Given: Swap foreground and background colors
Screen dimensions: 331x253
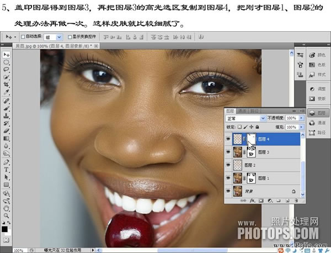Looking at the screenshot, I should (9, 223).
